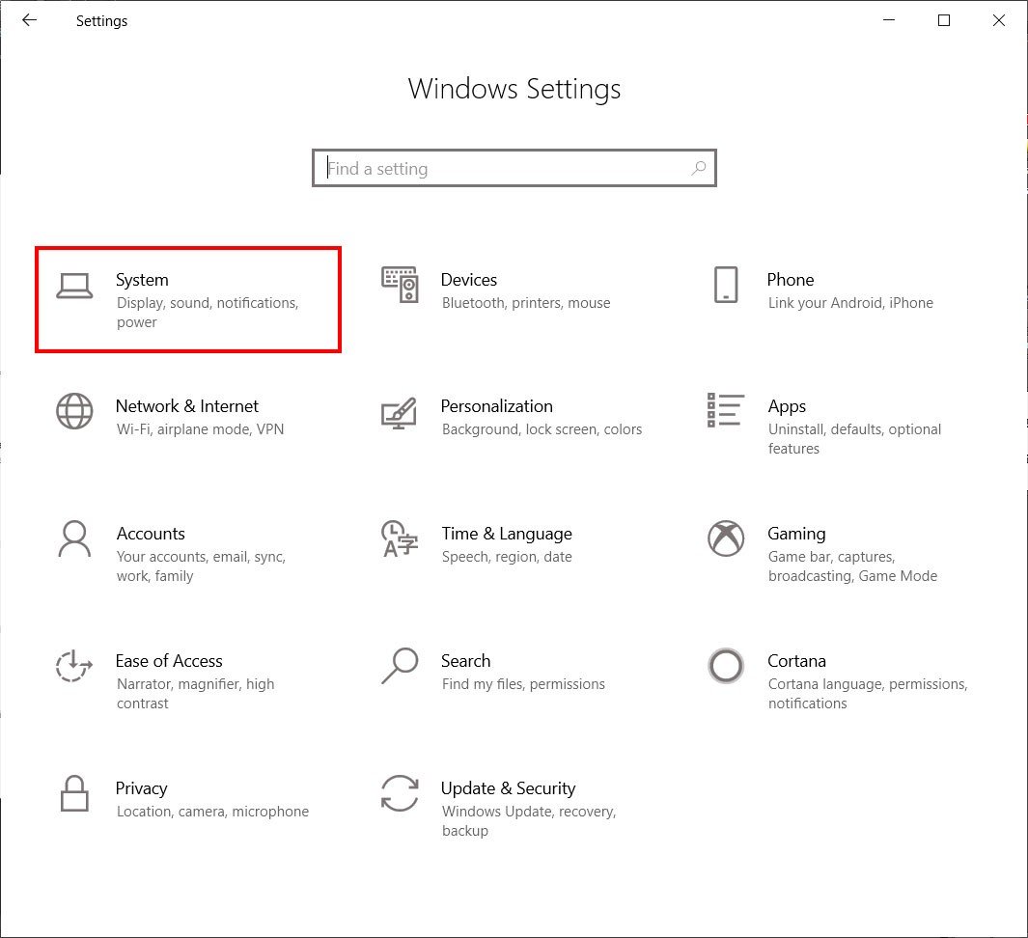Image resolution: width=1028 pixels, height=938 pixels.
Task: Open the Apps list icon
Action: [726, 410]
